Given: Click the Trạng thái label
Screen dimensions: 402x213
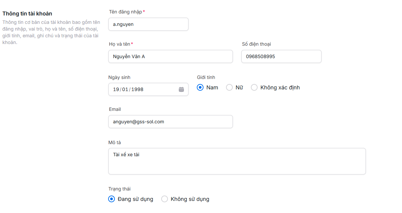Looking at the screenshot, I should click(120, 189).
